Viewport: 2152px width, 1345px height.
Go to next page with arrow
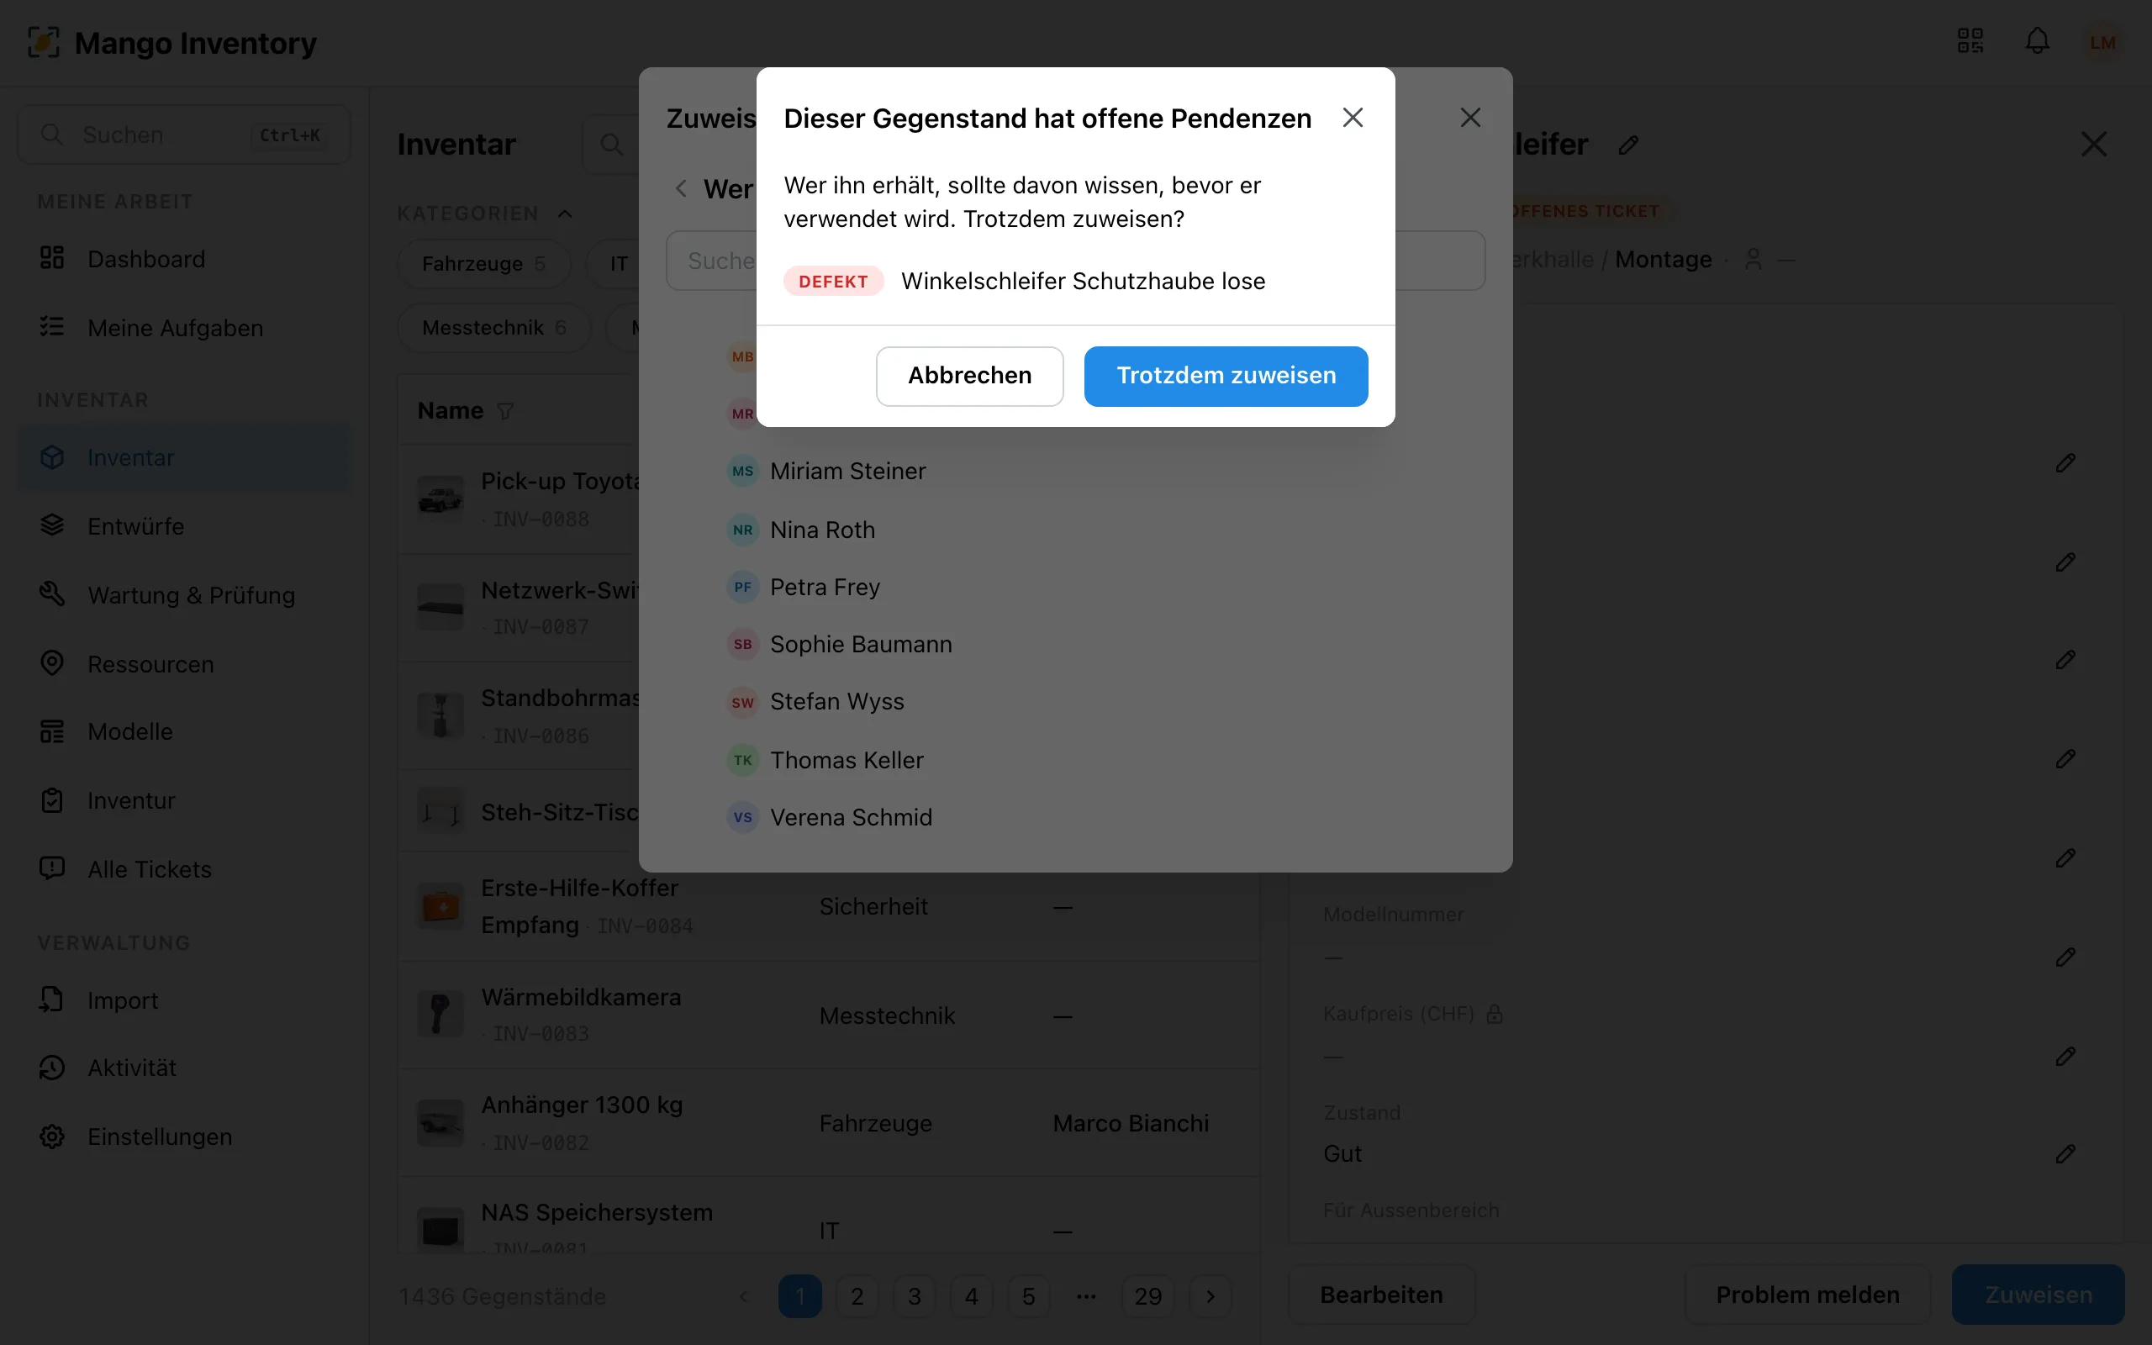coord(1210,1296)
